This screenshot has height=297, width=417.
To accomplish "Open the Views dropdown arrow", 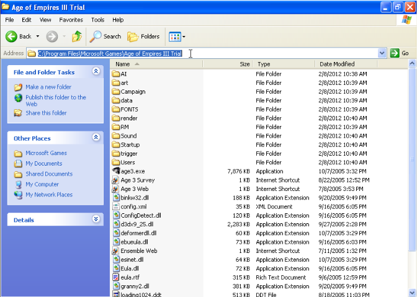I will point(184,37).
